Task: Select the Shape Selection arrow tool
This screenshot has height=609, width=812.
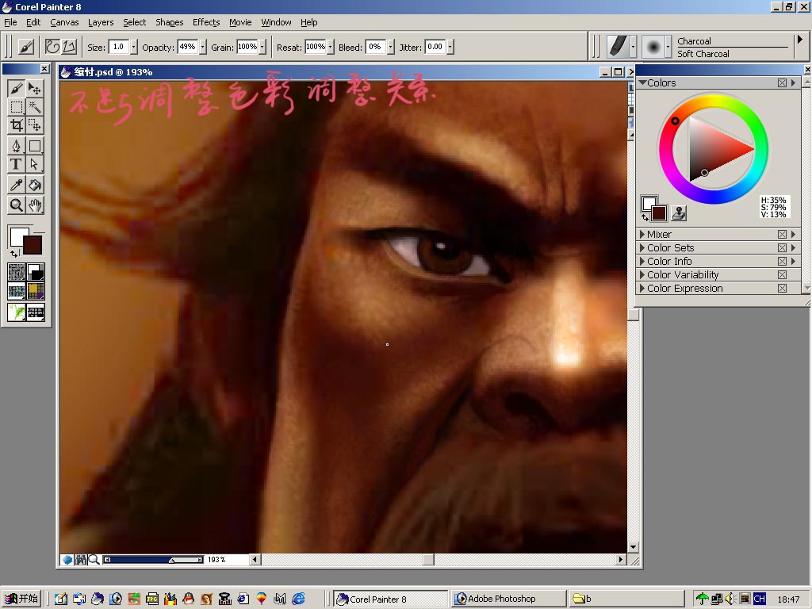Action: pos(35,164)
